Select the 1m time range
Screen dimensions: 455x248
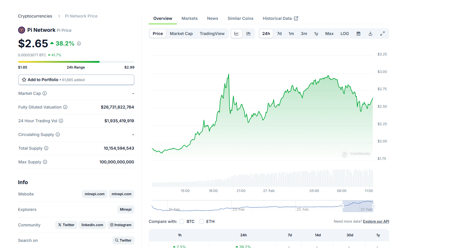pos(291,34)
